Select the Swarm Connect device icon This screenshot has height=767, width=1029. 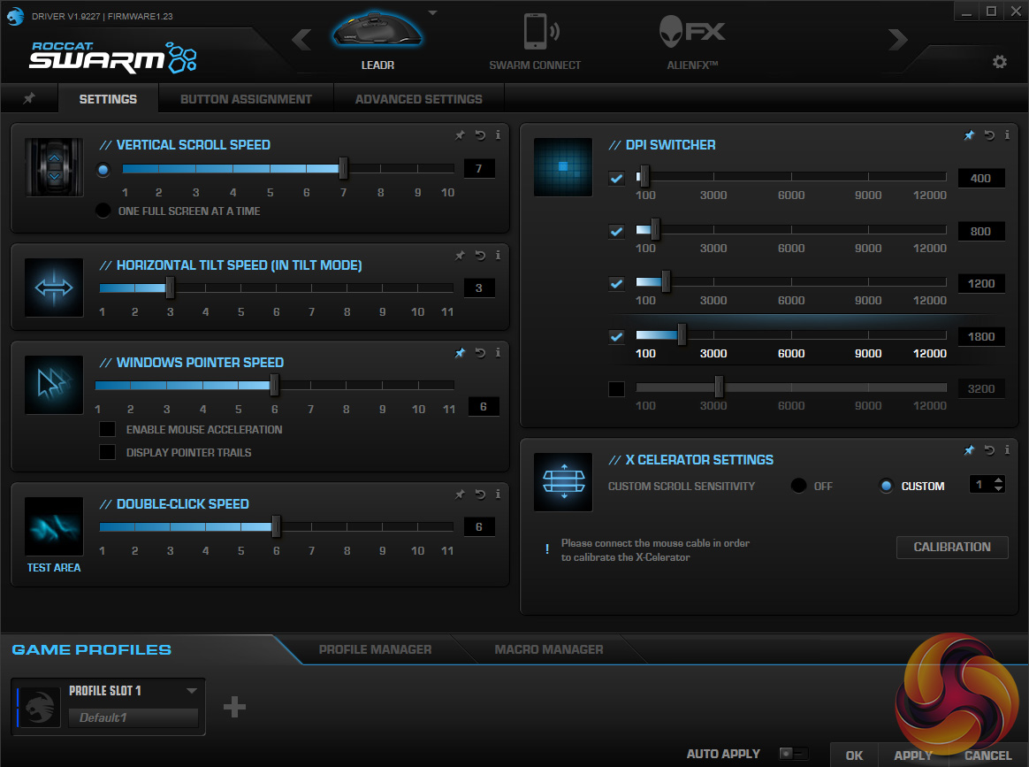coord(541,32)
